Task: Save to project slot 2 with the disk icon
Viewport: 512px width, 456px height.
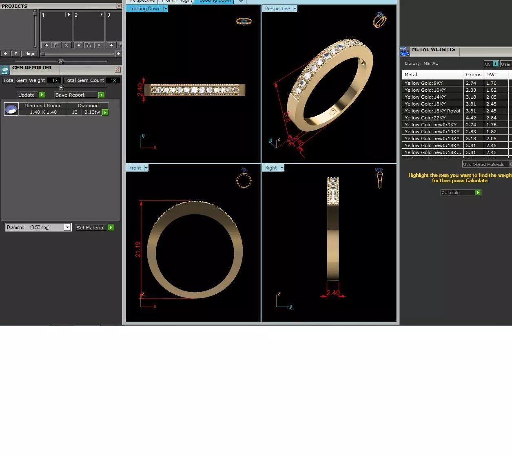Action: point(89,45)
